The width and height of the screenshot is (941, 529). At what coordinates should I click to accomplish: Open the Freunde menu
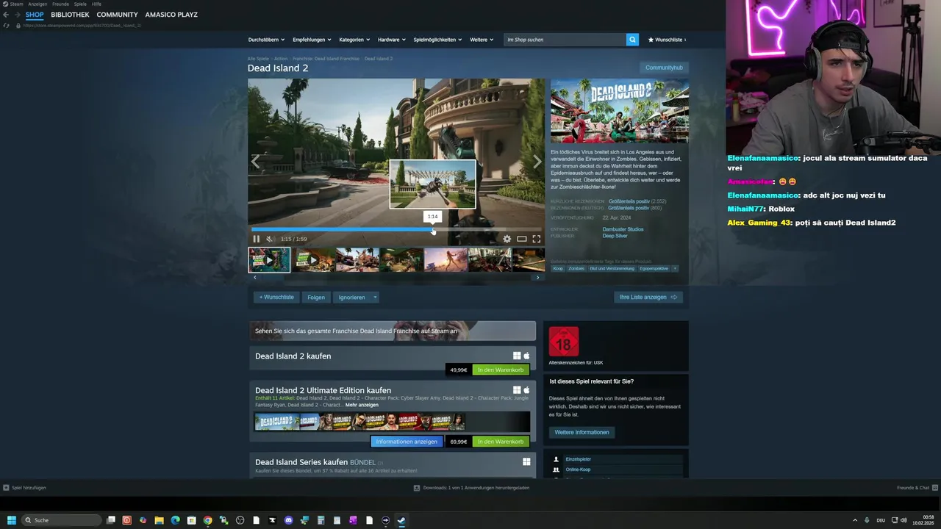tap(60, 4)
